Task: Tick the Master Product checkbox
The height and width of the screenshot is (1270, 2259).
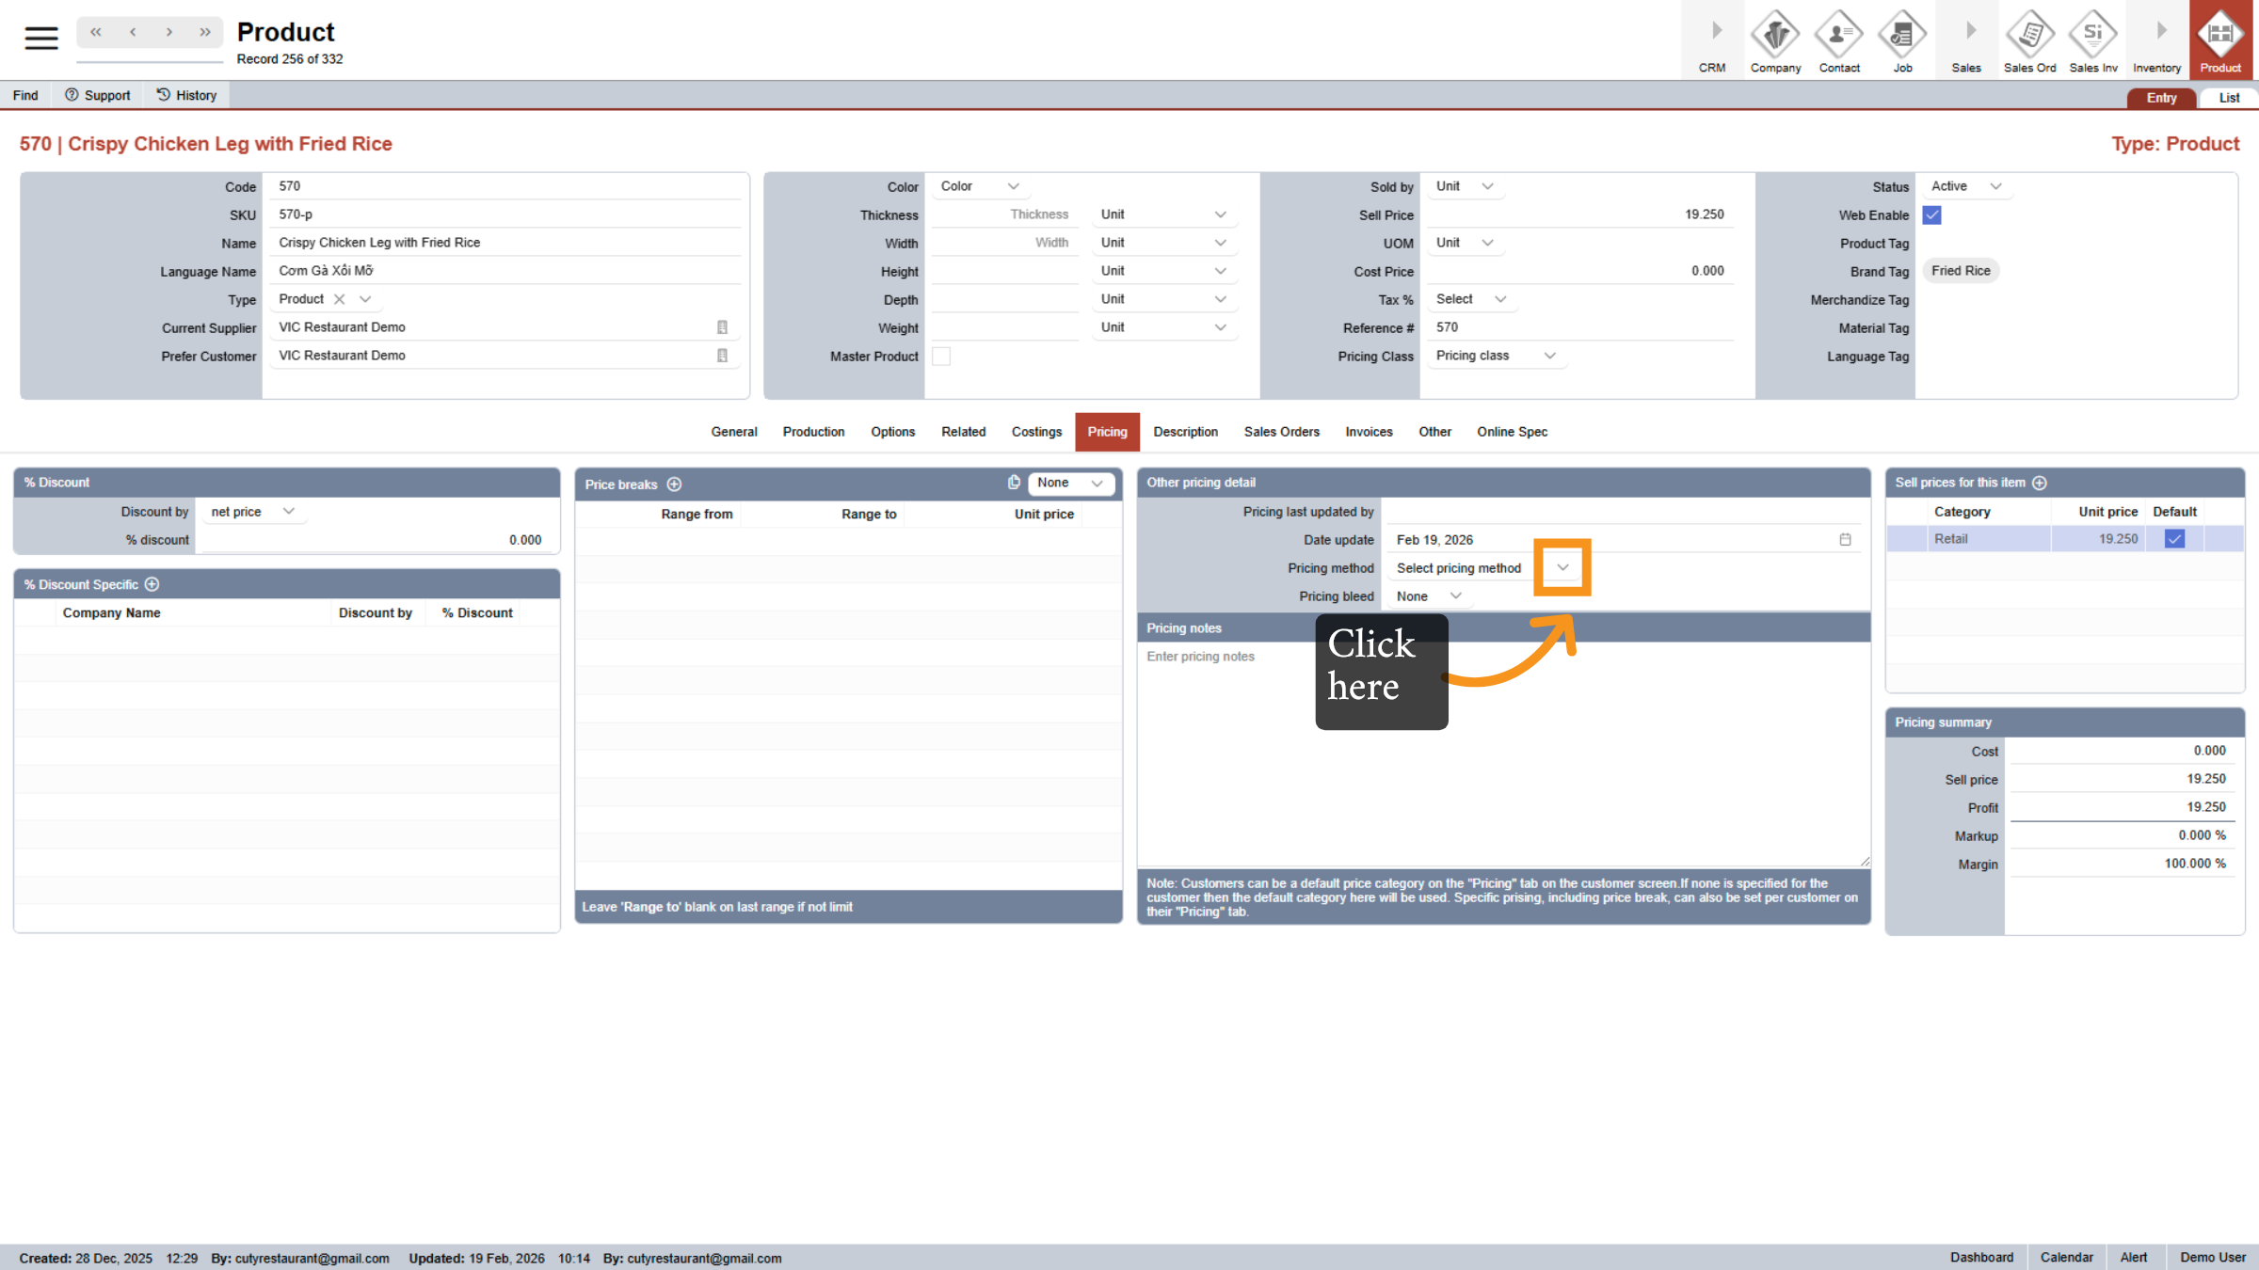Action: coord(940,357)
